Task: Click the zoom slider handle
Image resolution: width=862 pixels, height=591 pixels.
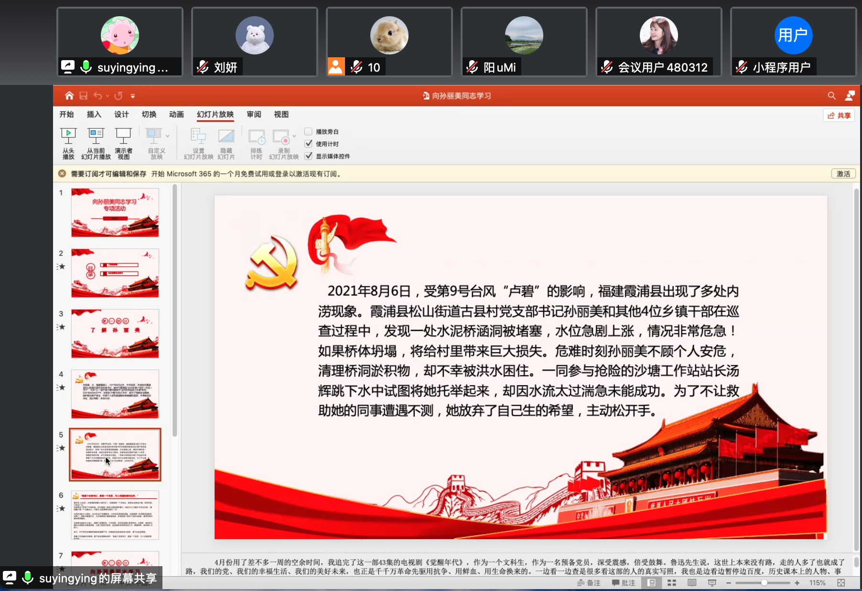Action: [x=764, y=583]
